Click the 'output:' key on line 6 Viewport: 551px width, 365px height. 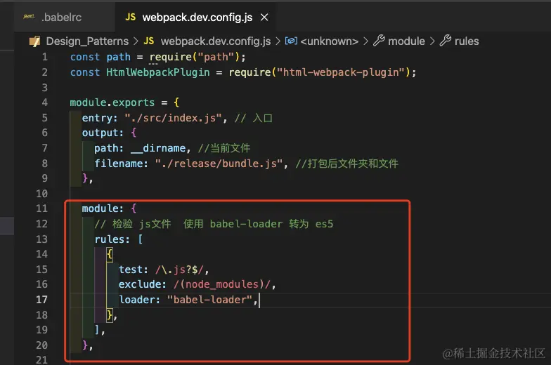point(103,133)
